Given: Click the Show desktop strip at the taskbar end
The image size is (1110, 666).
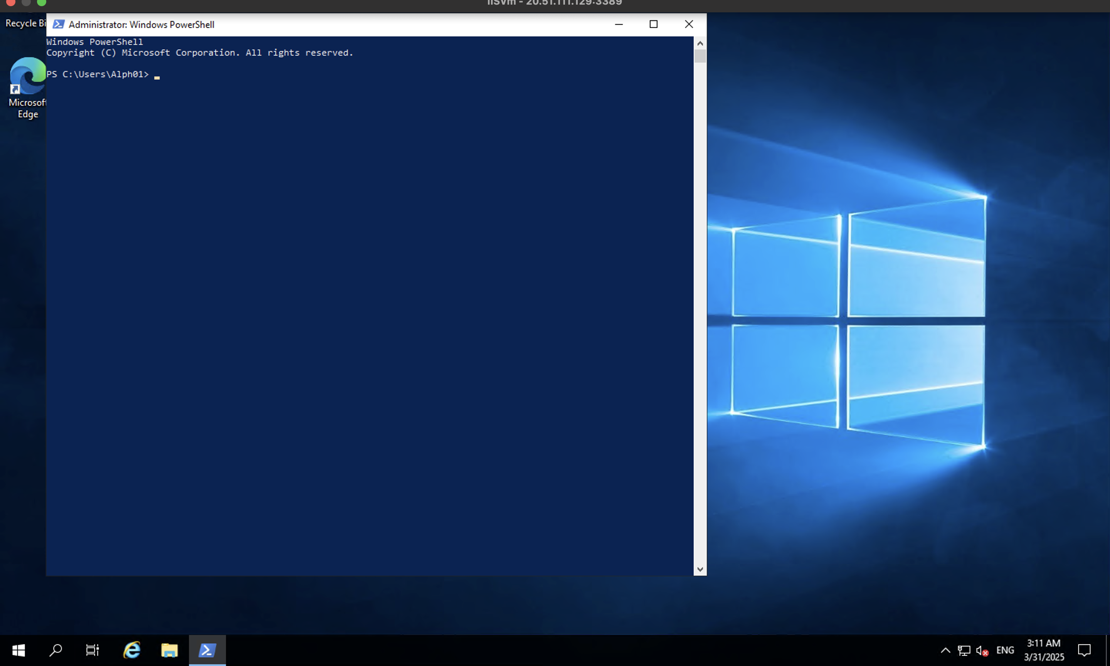Looking at the screenshot, I should (x=1107, y=650).
